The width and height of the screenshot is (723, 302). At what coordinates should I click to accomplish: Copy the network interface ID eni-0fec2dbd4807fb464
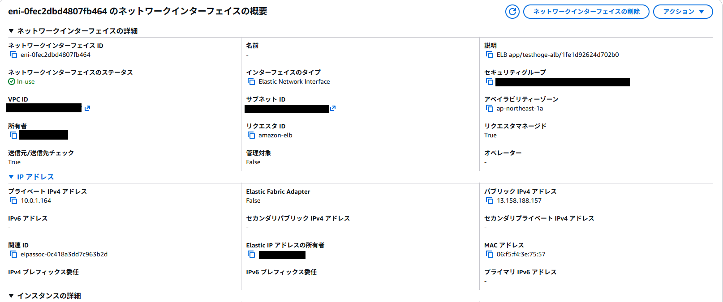pos(13,55)
